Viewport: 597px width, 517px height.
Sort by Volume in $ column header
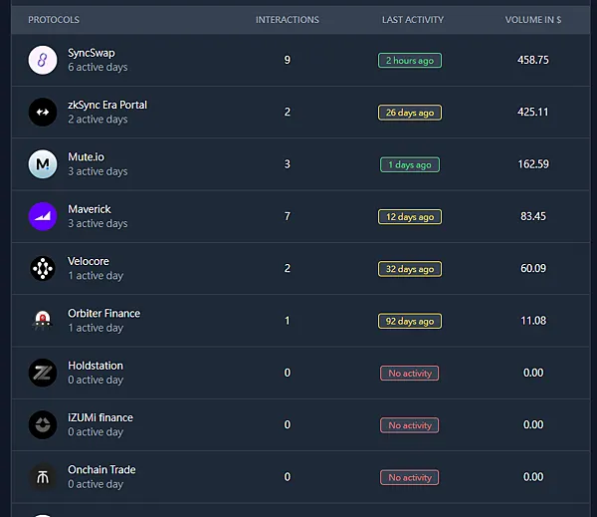(532, 20)
